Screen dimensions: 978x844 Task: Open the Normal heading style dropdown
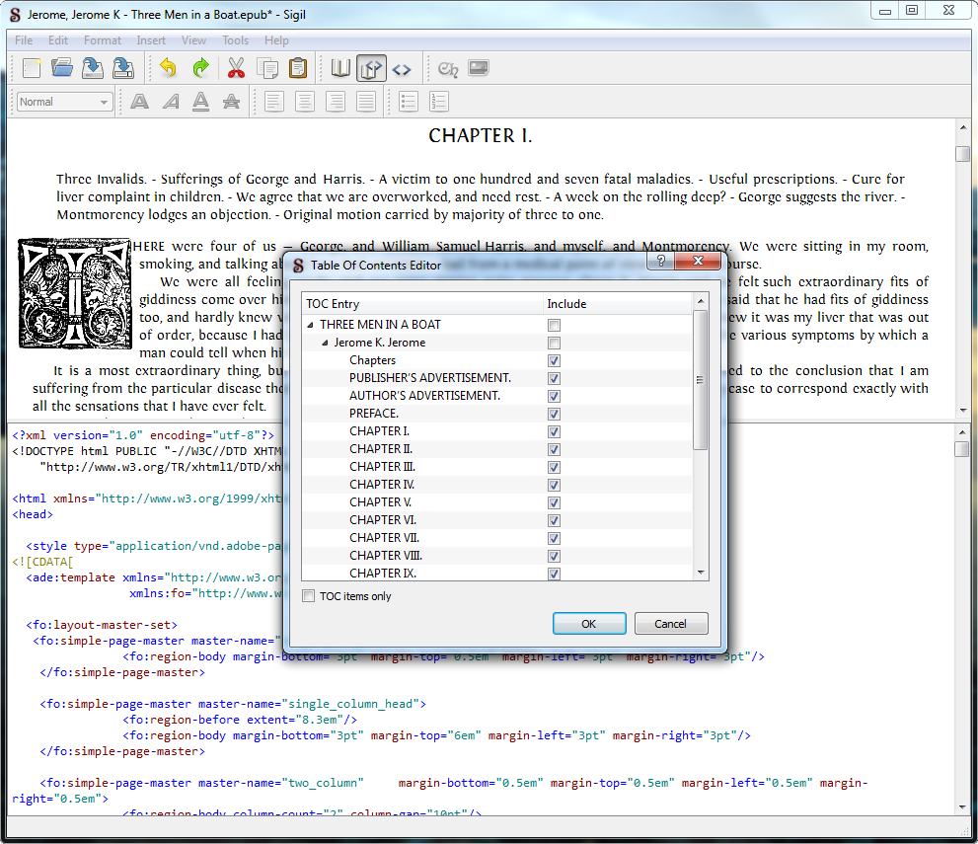pyautogui.click(x=64, y=102)
